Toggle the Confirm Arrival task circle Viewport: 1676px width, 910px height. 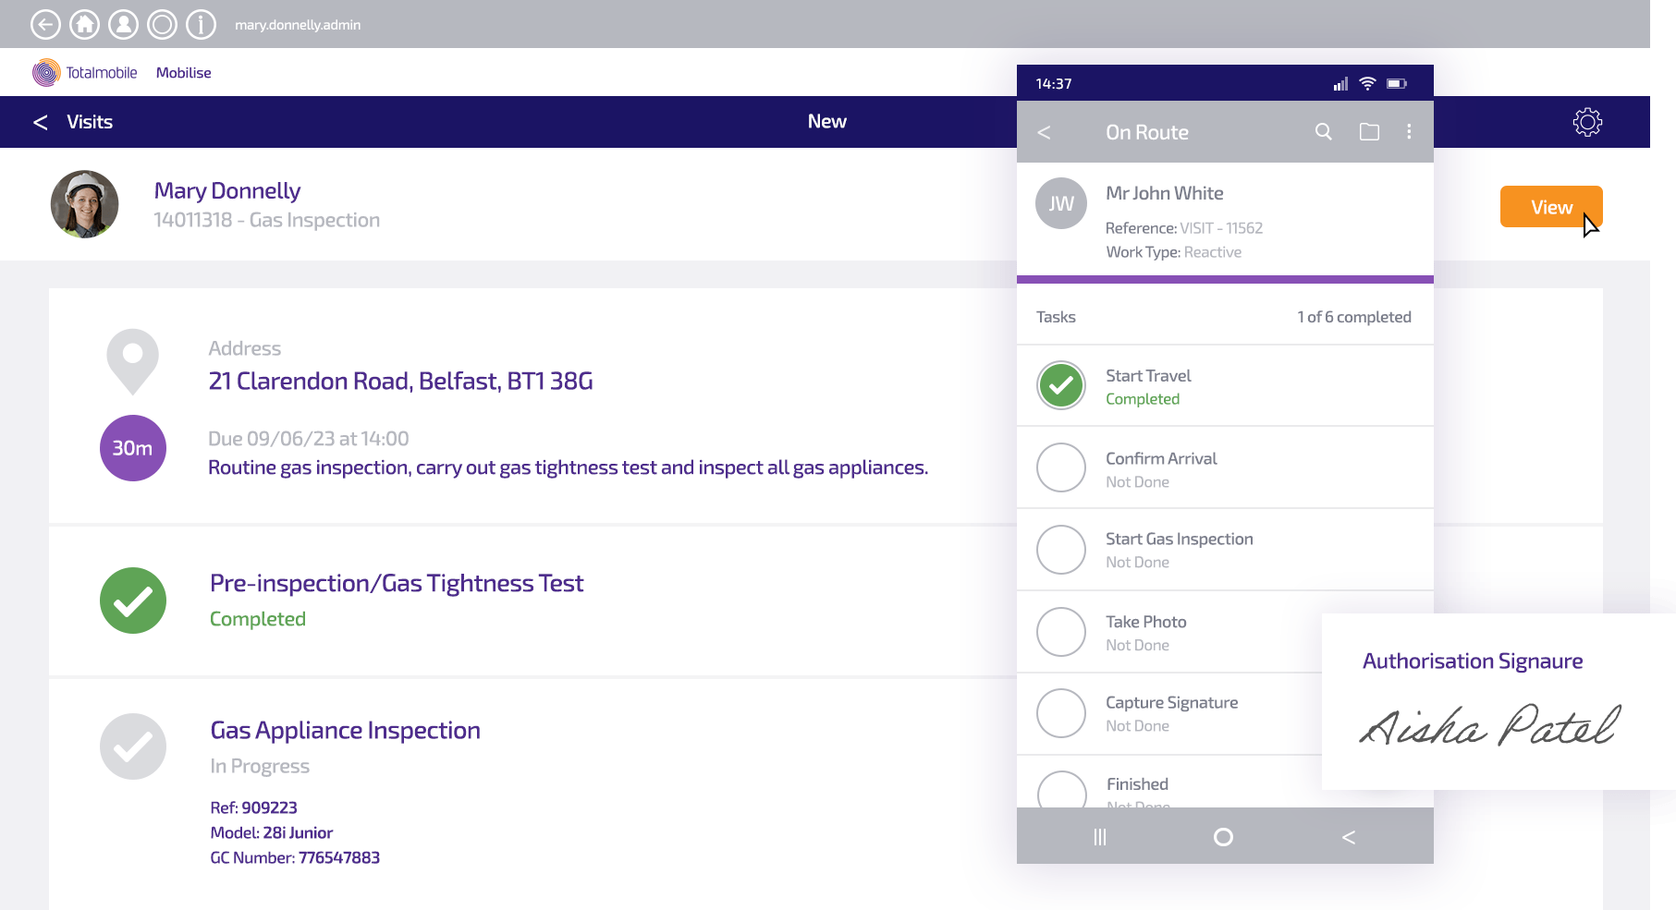tap(1061, 467)
